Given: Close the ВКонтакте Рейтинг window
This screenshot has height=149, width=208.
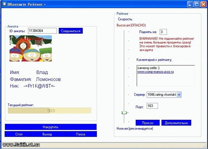Looking at the screenshot, I should pyautogui.click(x=203, y=4).
